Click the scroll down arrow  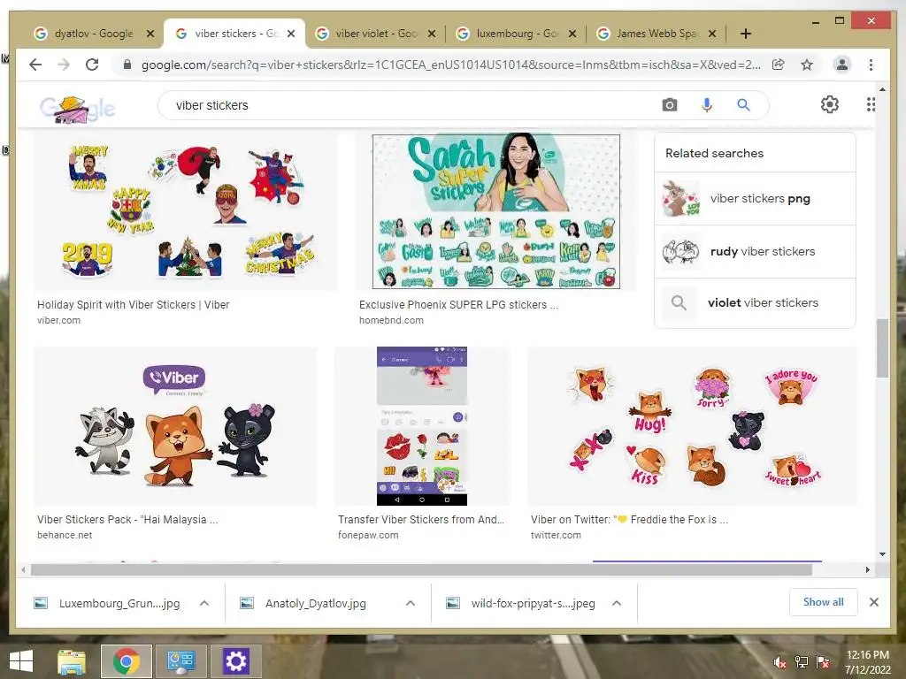[x=882, y=554]
